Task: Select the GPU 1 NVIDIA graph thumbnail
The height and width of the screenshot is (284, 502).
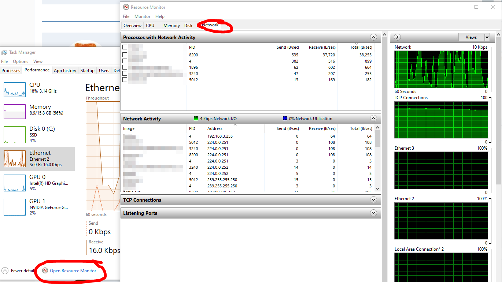Action: coord(15,207)
